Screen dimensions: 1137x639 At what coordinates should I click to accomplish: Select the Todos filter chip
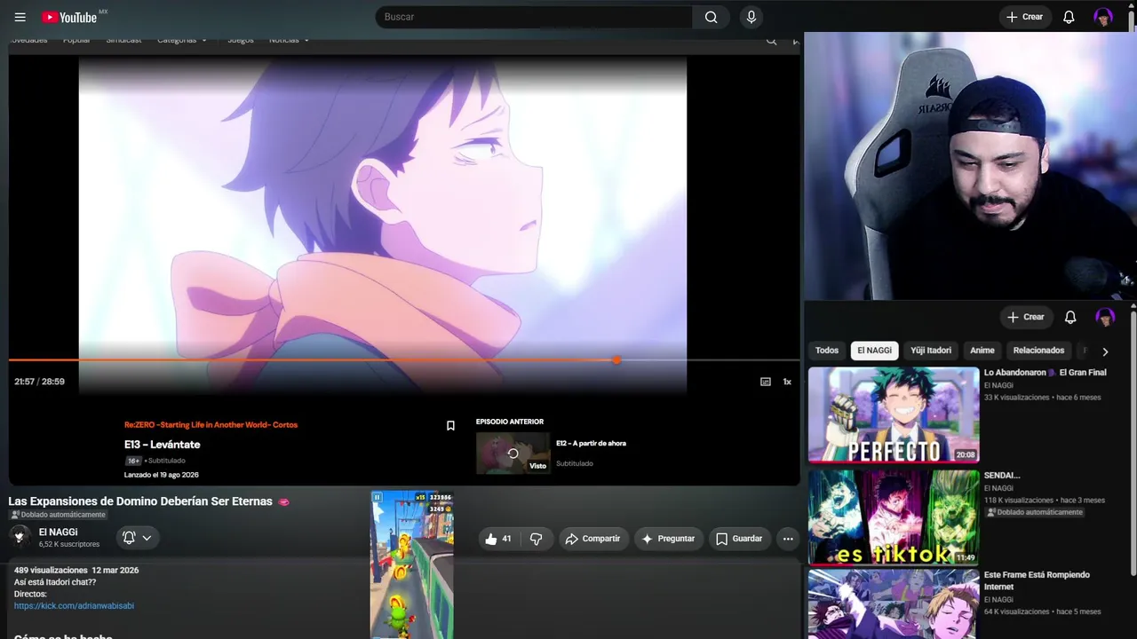click(x=827, y=351)
